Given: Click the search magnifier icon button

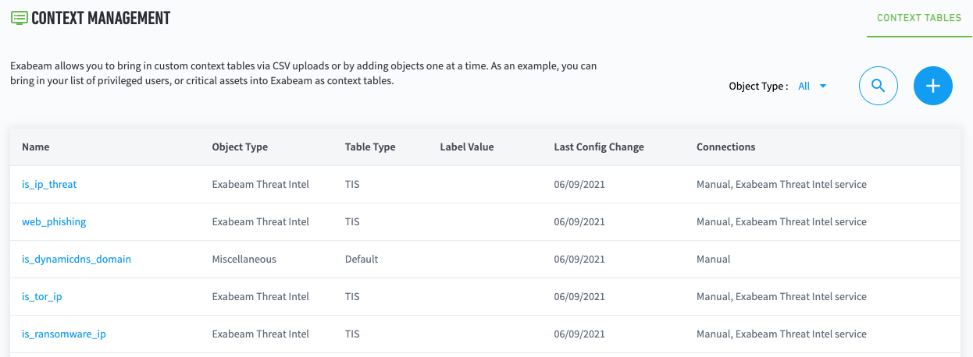Looking at the screenshot, I should 878,86.
